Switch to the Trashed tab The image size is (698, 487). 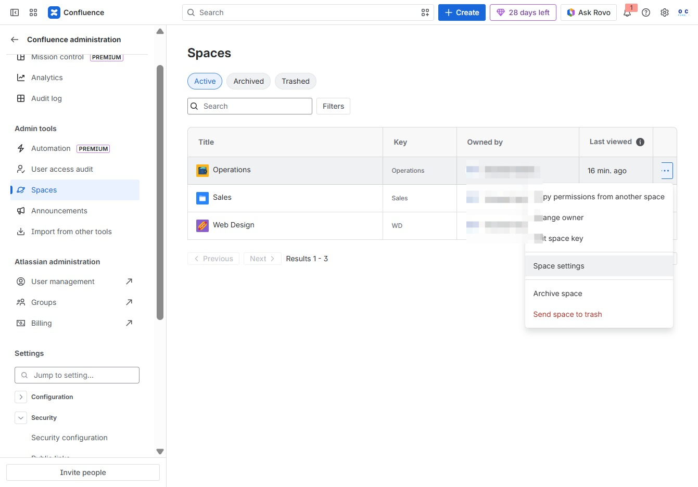click(296, 81)
